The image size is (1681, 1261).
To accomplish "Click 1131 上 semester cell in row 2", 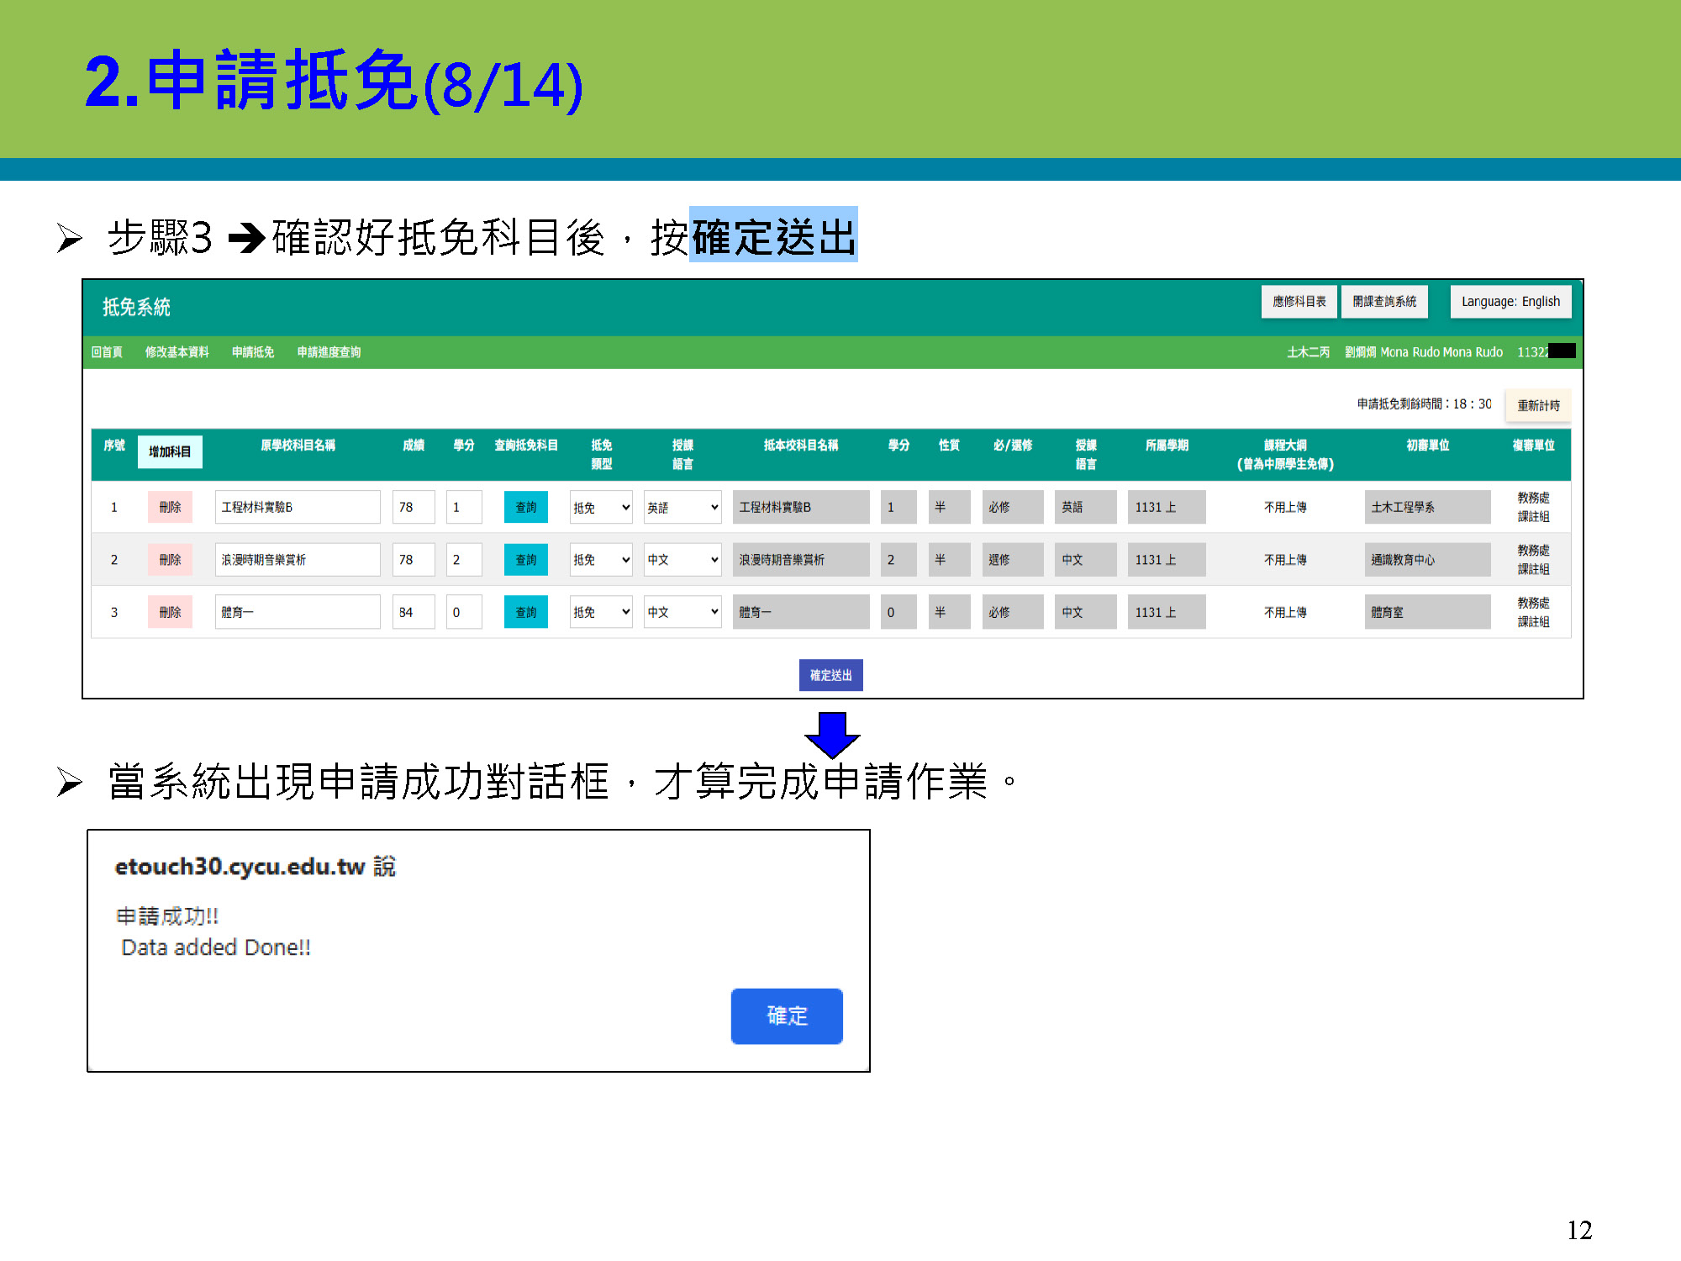I will 1167,560.
